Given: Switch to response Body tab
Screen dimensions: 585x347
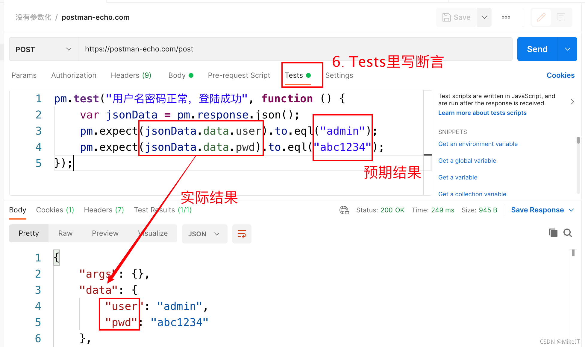Looking at the screenshot, I should click(18, 210).
